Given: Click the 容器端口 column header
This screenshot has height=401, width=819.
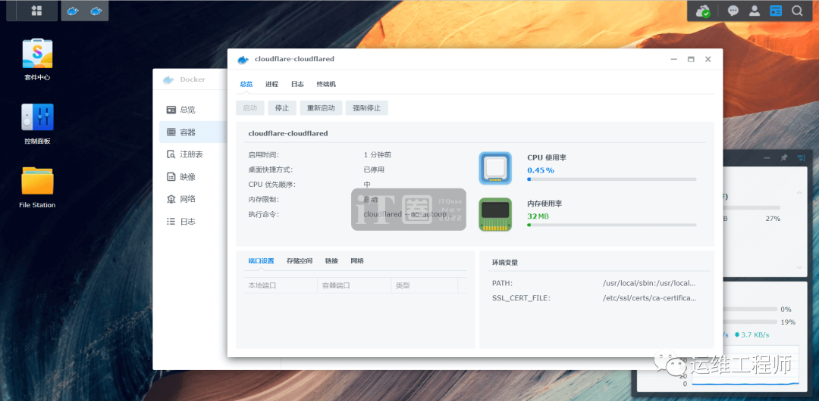Looking at the screenshot, I should (x=354, y=285).
